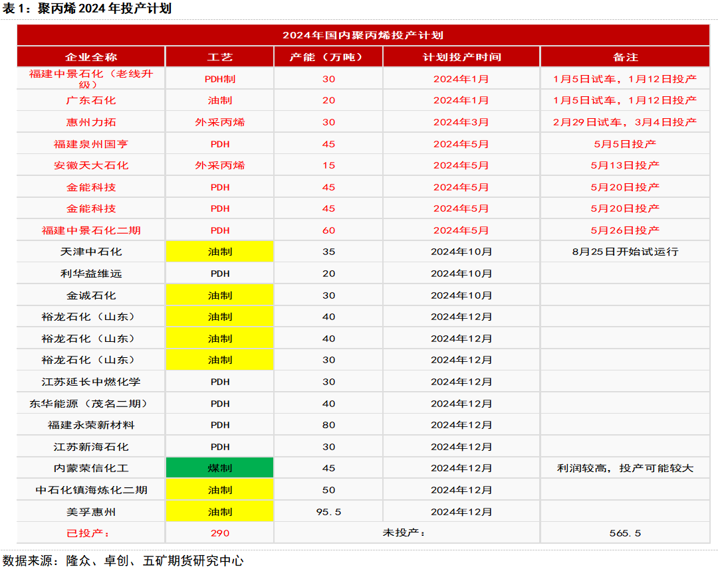Click the 惠州力拓 company cell
The image size is (718, 569).
click(x=90, y=122)
